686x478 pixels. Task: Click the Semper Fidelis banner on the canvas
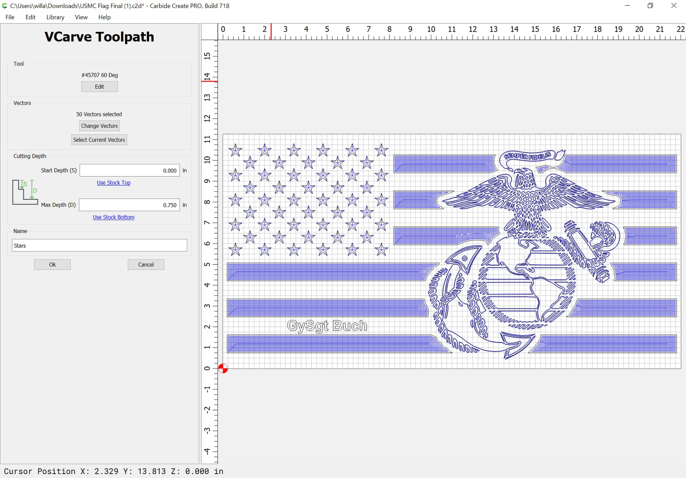point(527,156)
